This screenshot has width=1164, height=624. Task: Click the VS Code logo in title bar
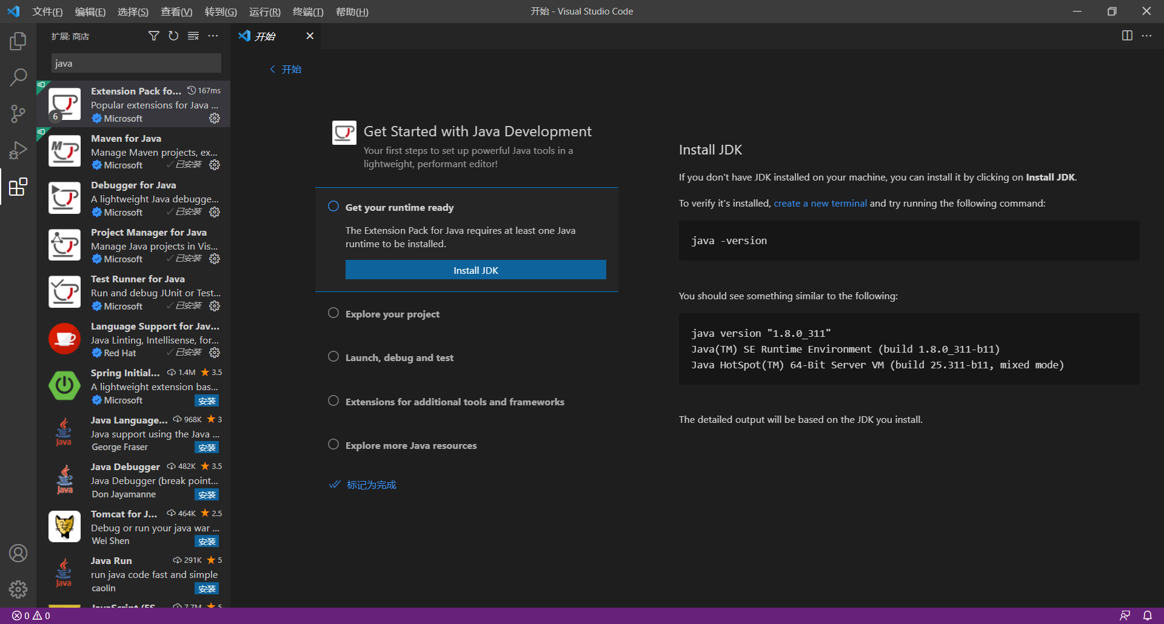pos(13,12)
